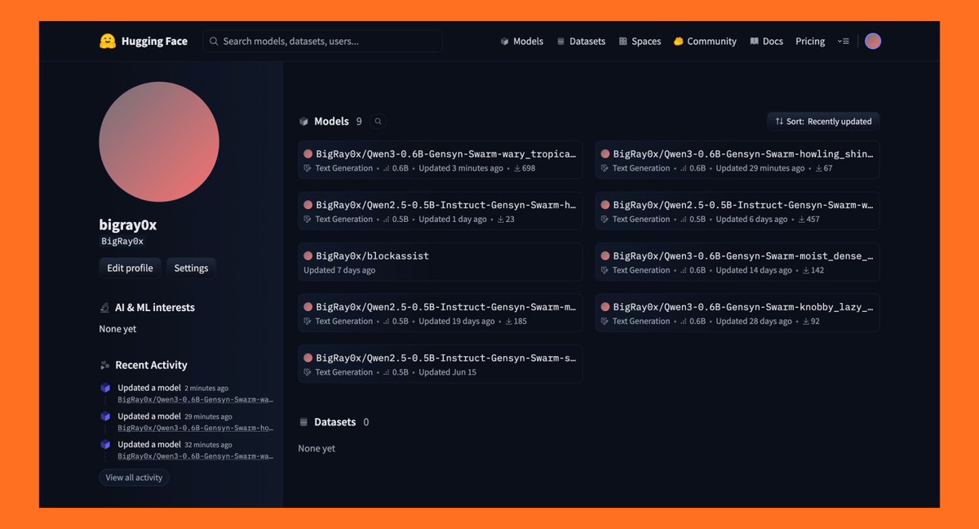Viewport: 979px width, 529px height.
Task: Open the Qwen2.5-0.5B-Instruct-Gensyn-Swarm-w model card
Action: point(738,211)
